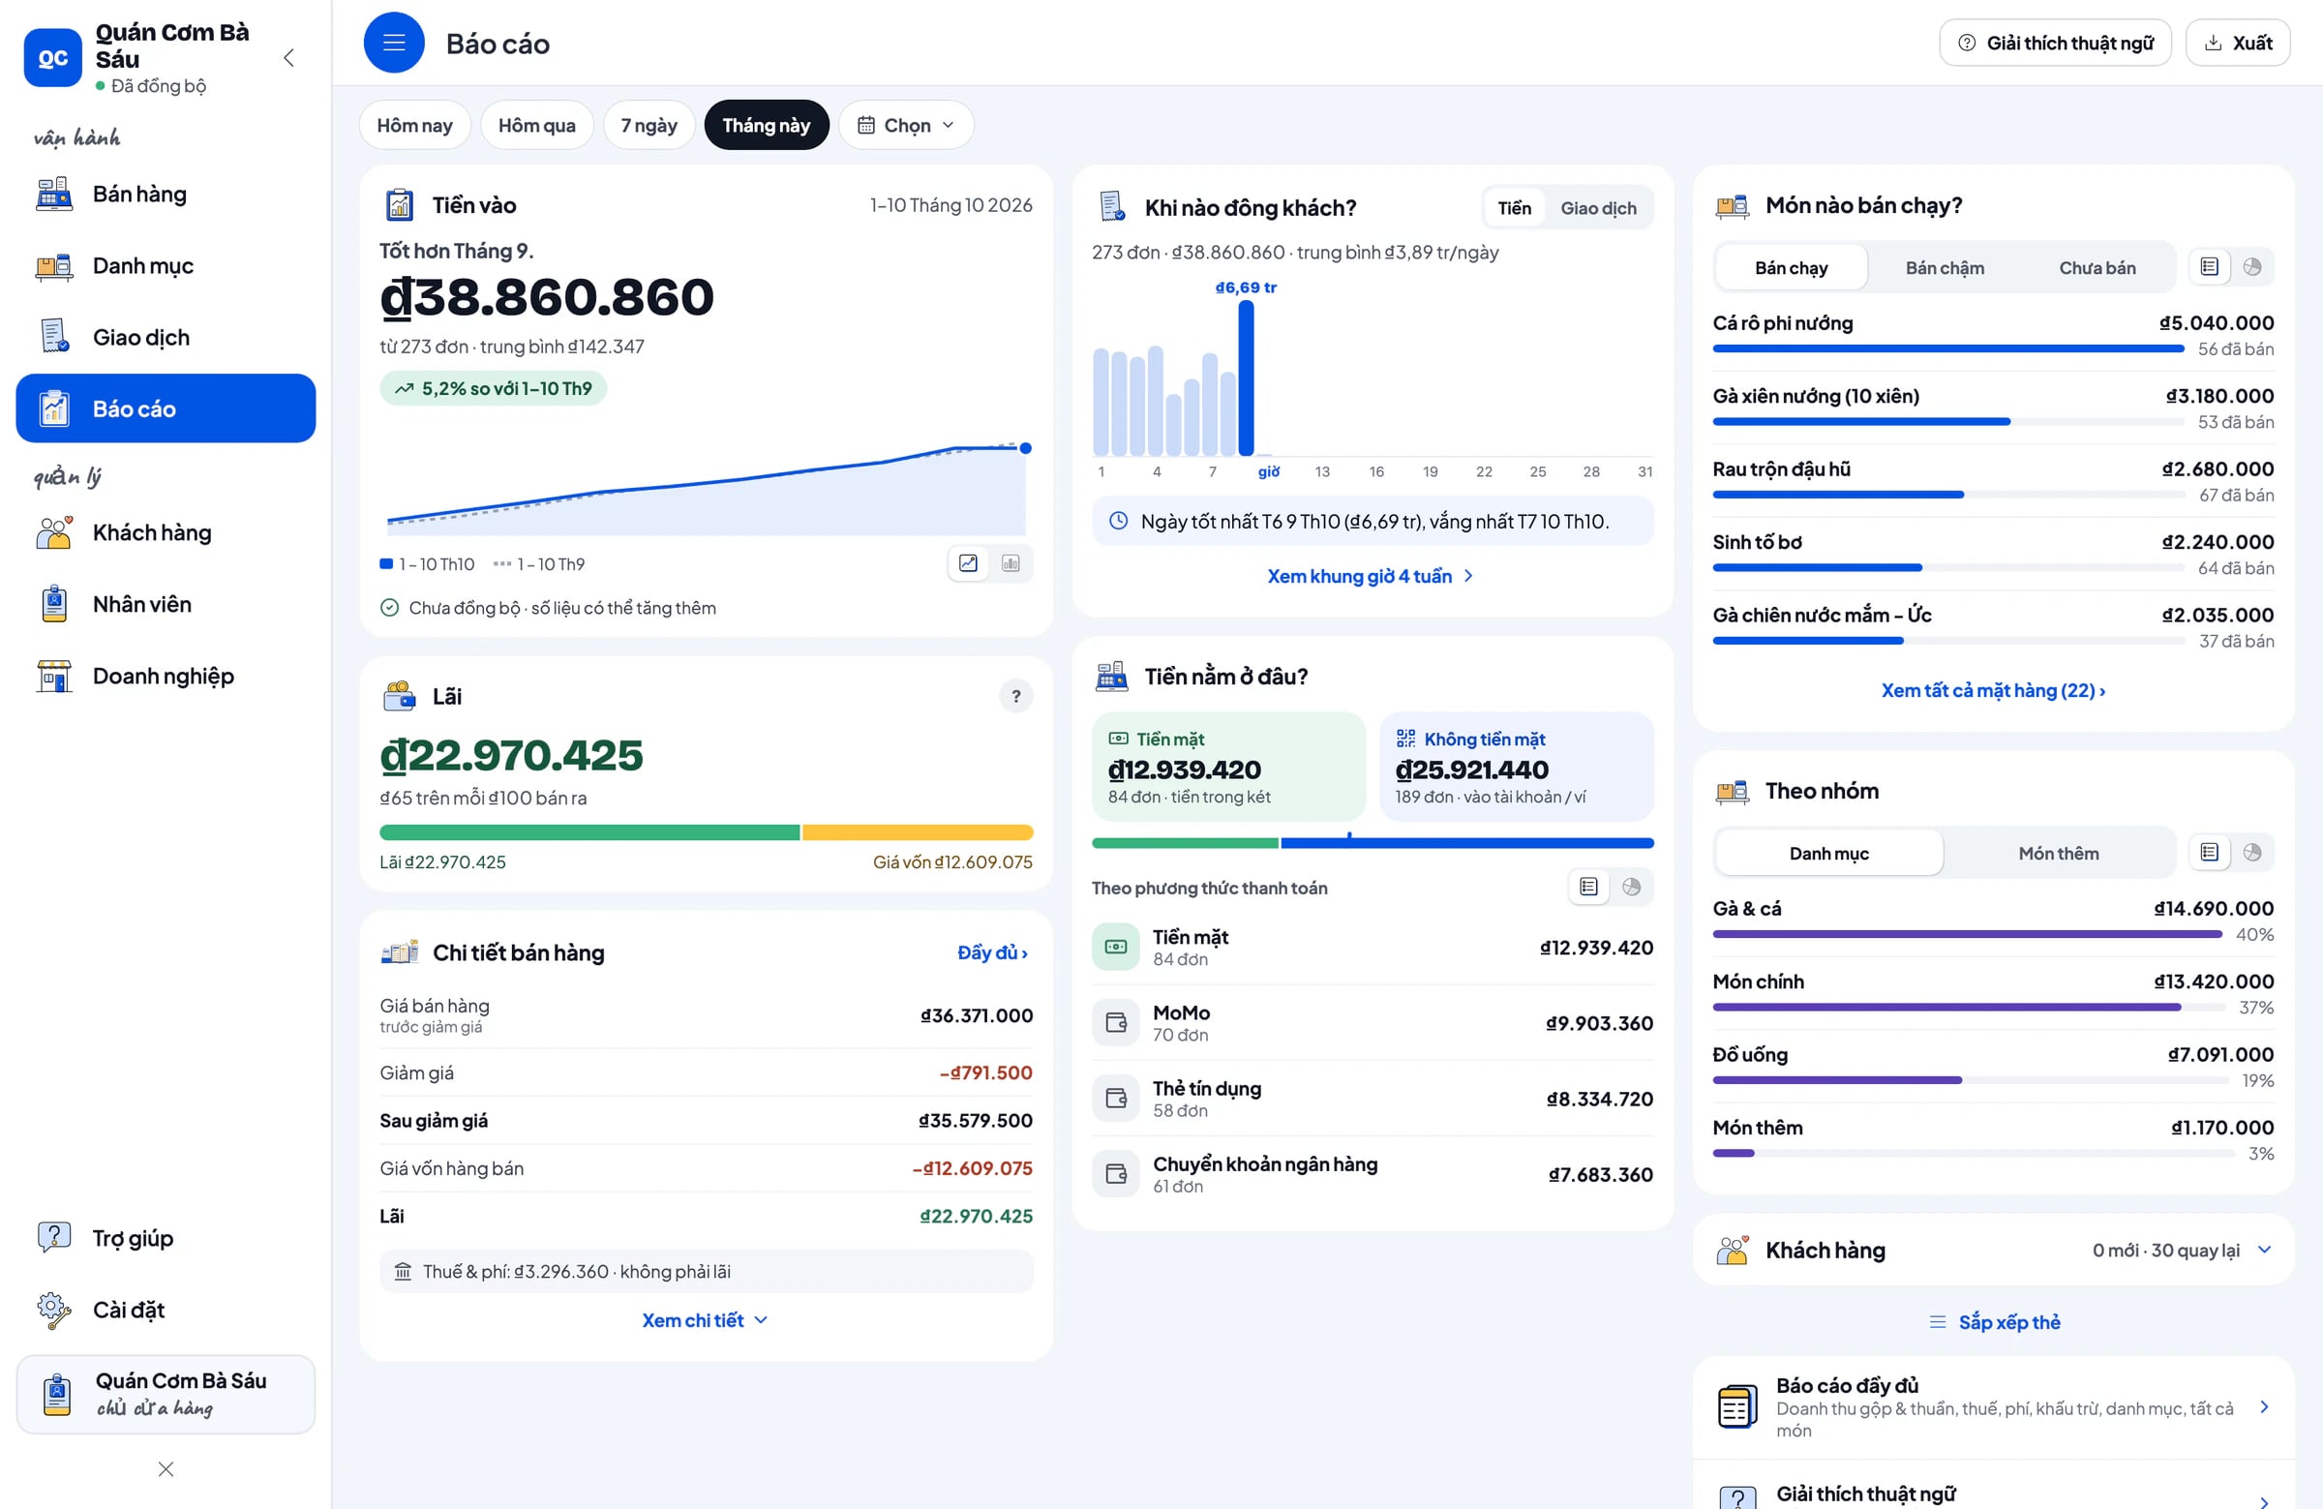
Task: Collapse sidebar with the left chevron
Action: coord(288,57)
